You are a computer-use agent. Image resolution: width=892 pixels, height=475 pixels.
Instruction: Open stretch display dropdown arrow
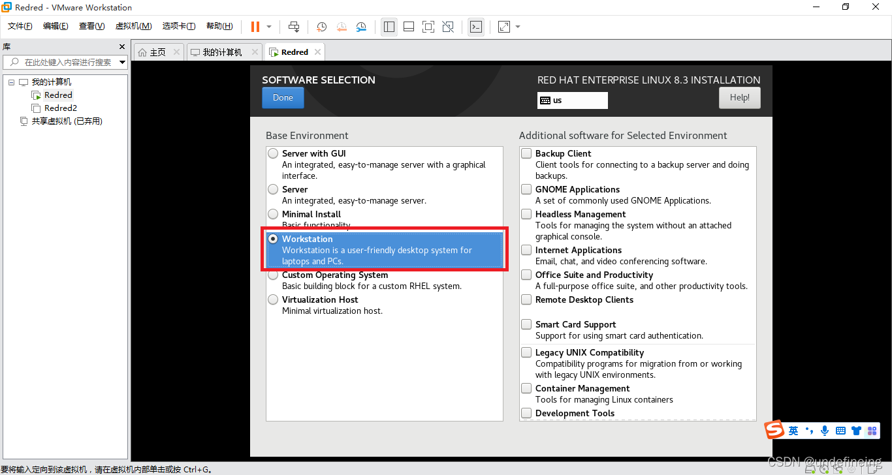pyautogui.click(x=518, y=27)
